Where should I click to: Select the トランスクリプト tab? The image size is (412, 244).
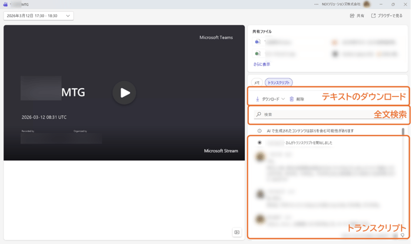tap(278, 83)
